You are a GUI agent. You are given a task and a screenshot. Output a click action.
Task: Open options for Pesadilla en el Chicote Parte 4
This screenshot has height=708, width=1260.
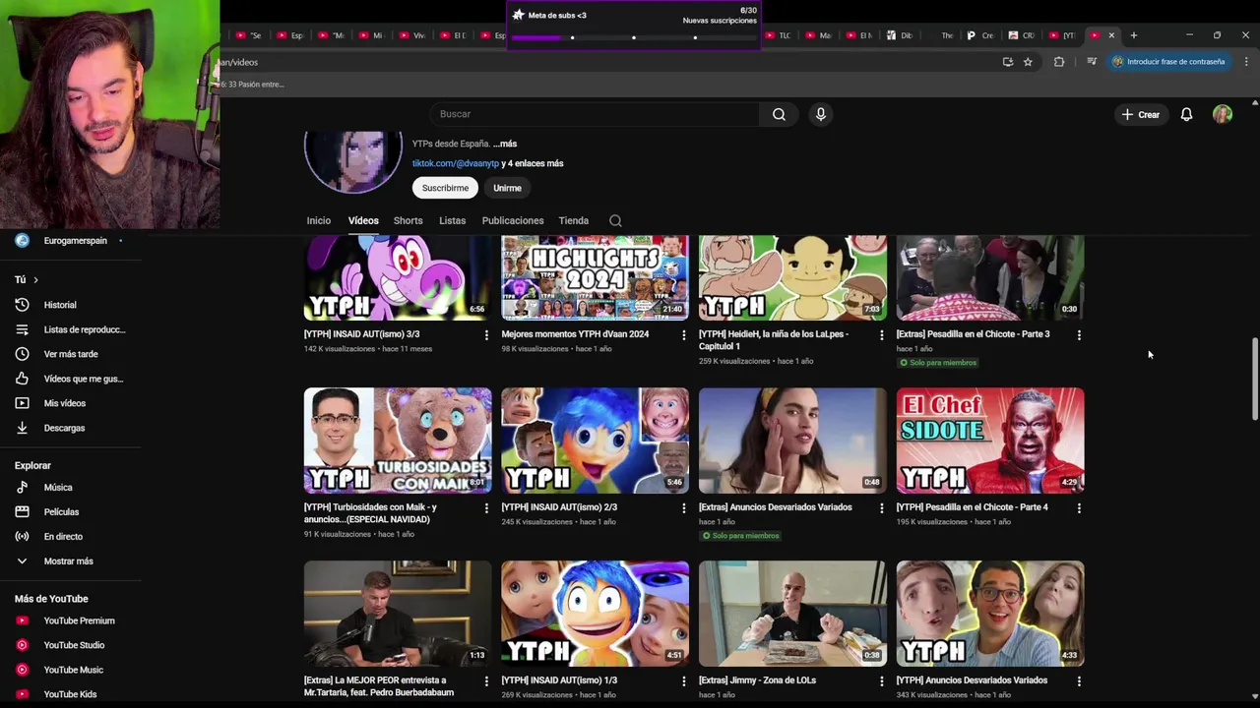click(x=1079, y=508)
